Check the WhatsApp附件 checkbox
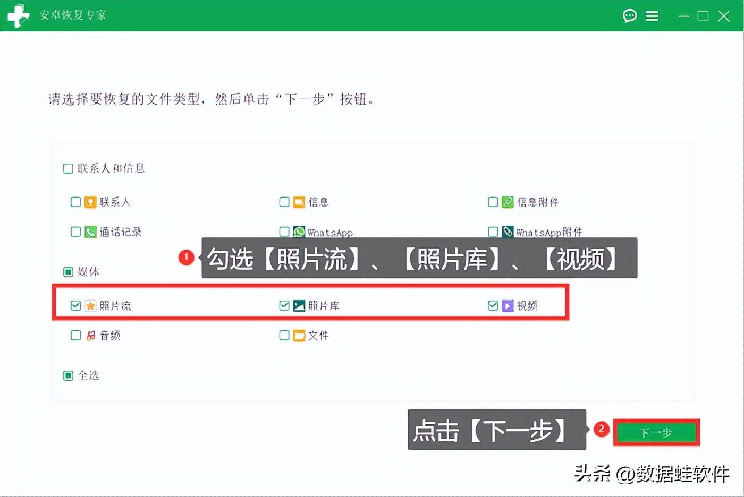The image size is (744, 497). pyautogui.click(x=493, y=232)
